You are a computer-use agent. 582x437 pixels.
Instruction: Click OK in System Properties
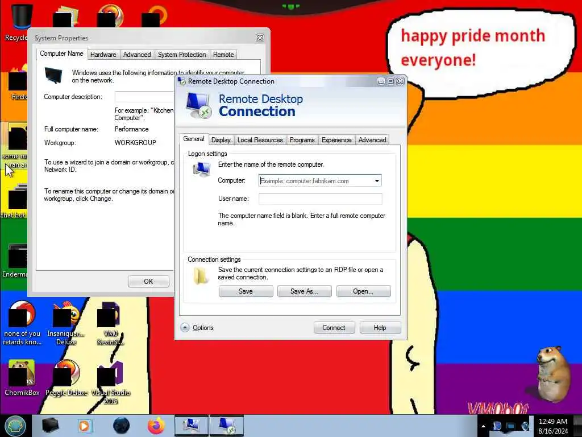click(x=148, y=281)
